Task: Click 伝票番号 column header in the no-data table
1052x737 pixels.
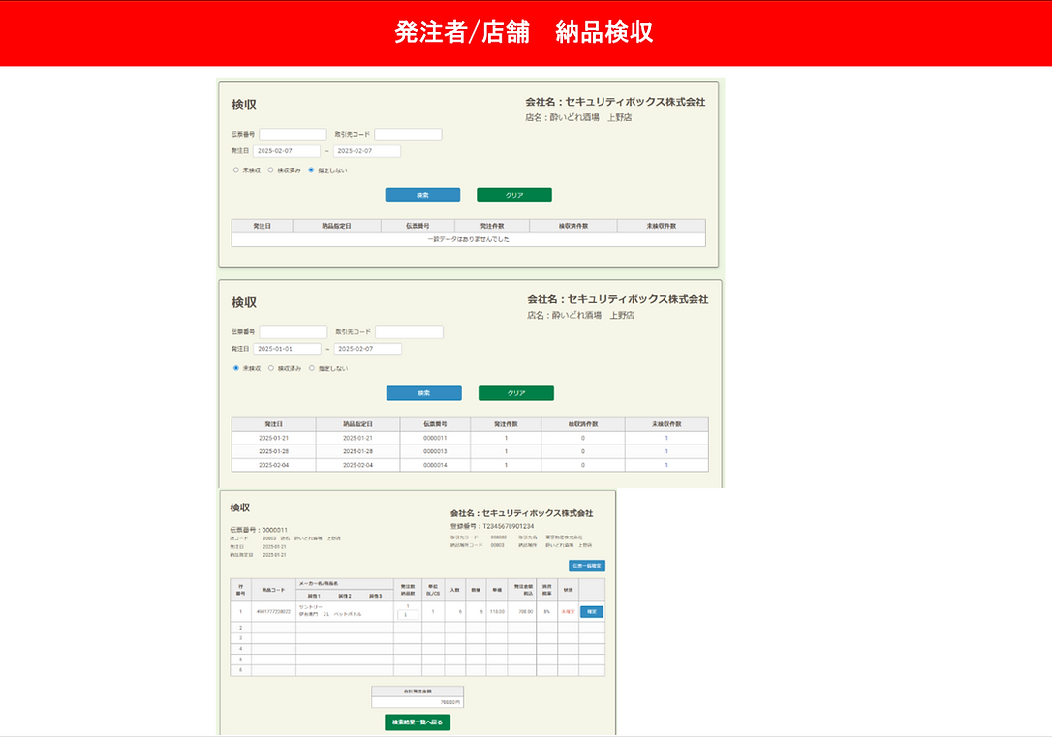Action: click(x=418, y=226)
